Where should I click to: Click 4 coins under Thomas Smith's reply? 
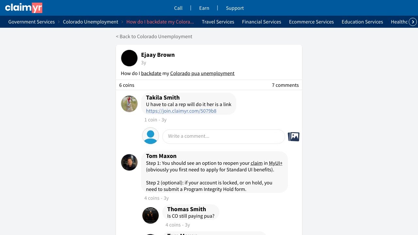tap(173, 225)
